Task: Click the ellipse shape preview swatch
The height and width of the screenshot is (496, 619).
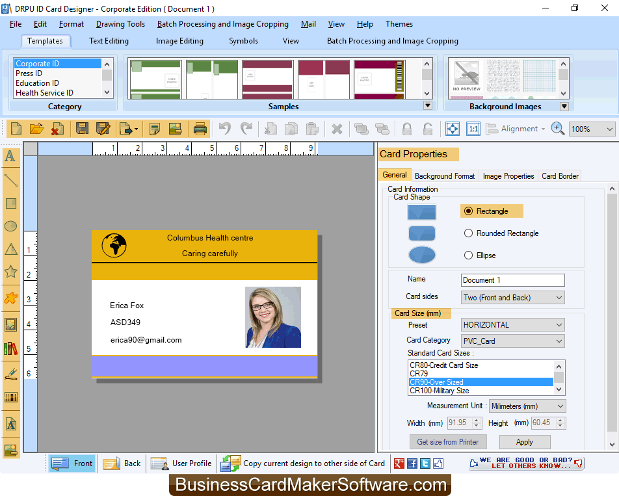Action: pos(421,255)
